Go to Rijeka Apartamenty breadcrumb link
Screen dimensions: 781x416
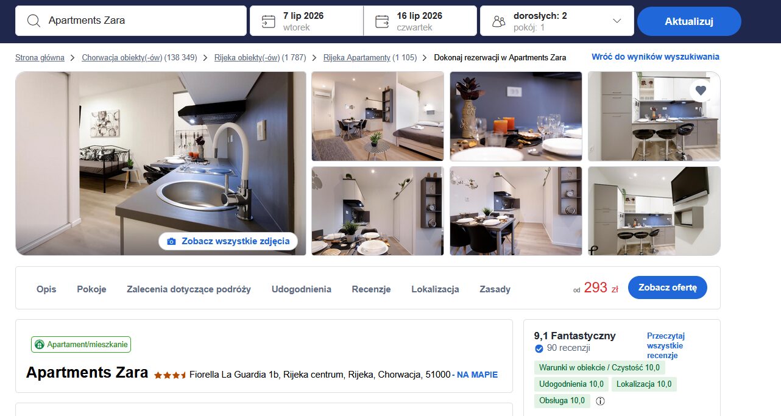(357, 58)
